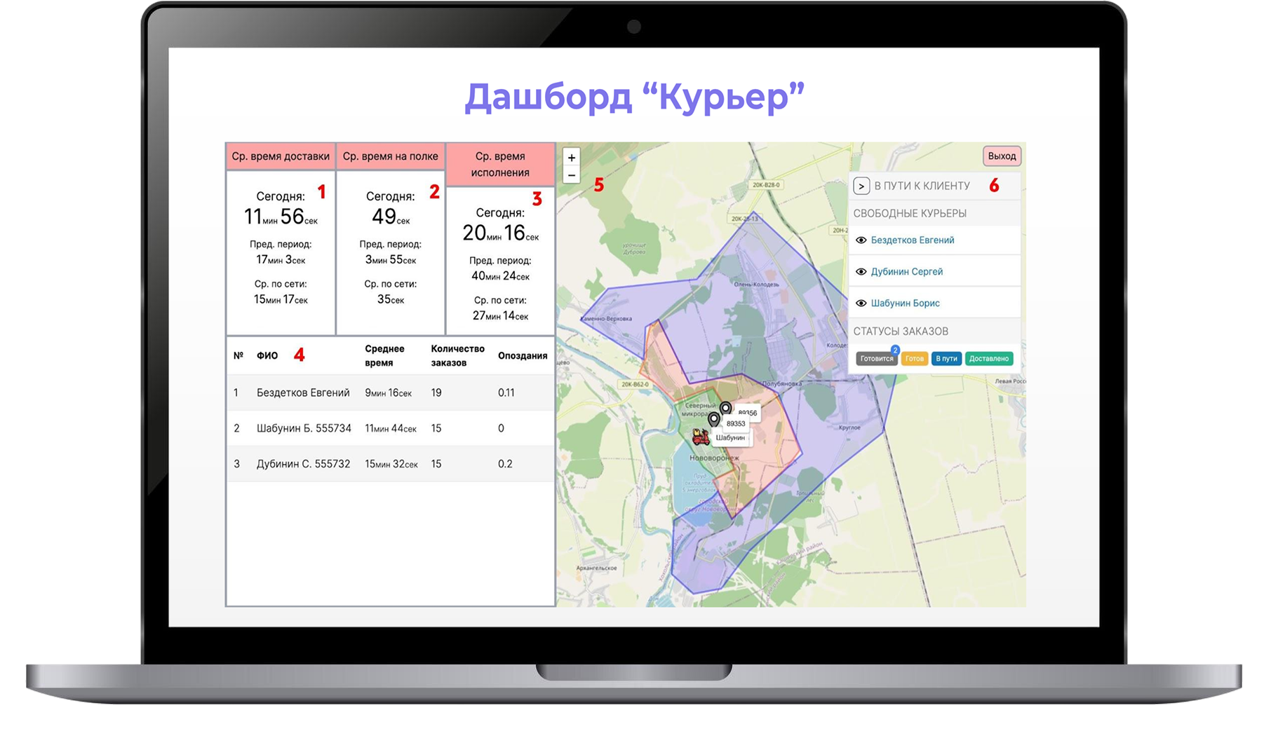Screen dimensions: 1264x738
Task: Open courier link Бездетков Евгений in sidebar
Action: (x=912, y=240)
